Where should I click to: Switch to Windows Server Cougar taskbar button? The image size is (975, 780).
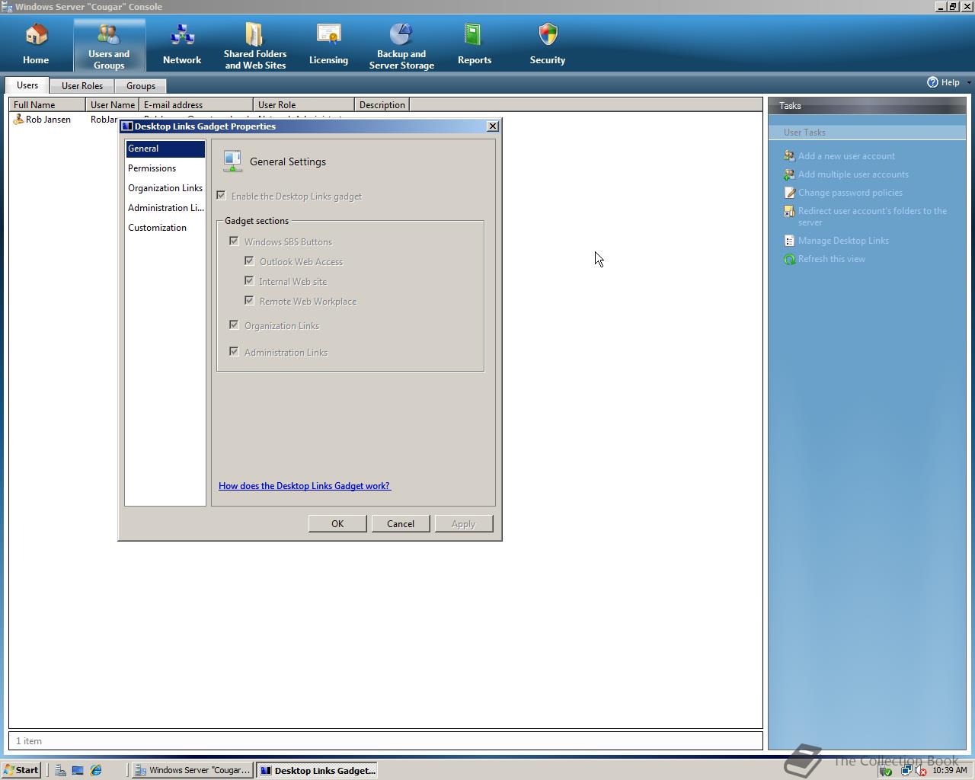pyautogui.click(x=193, y=770)
